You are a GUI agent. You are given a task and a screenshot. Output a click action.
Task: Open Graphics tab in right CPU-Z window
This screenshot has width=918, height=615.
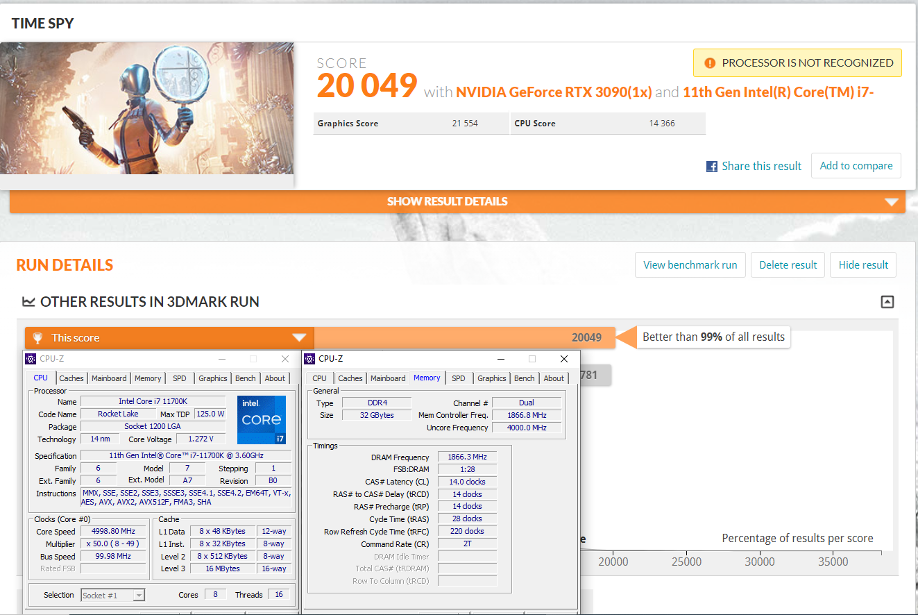pyautogui.click(x=492, y=378)
